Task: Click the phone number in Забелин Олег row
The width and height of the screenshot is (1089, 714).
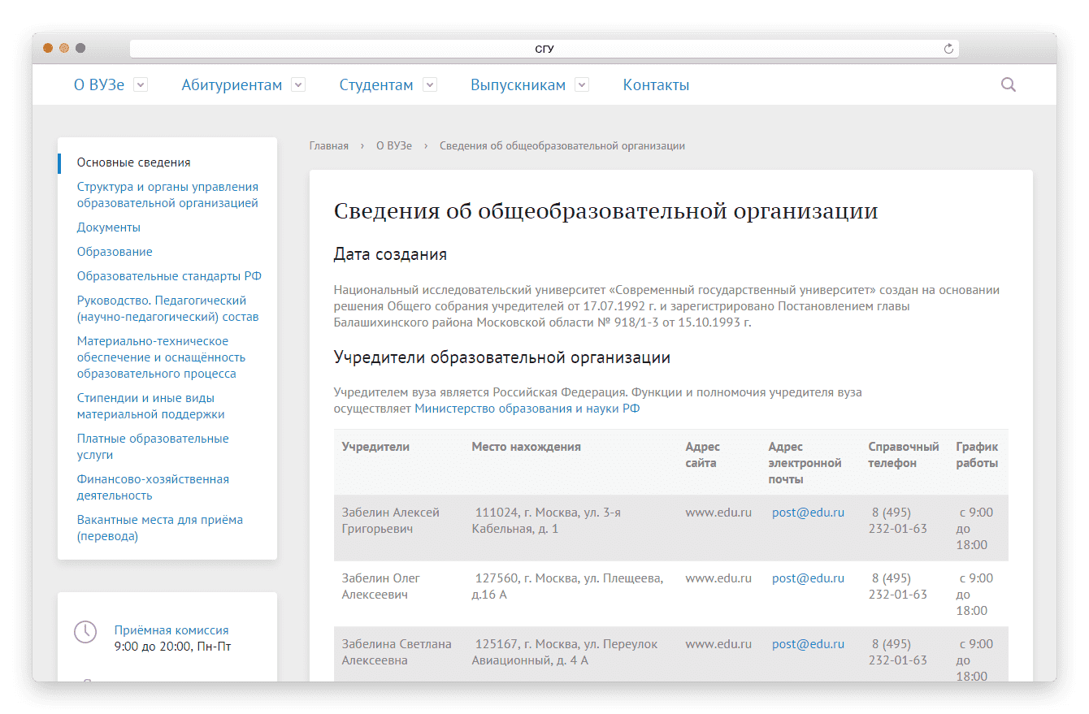Action: (898, 586)
